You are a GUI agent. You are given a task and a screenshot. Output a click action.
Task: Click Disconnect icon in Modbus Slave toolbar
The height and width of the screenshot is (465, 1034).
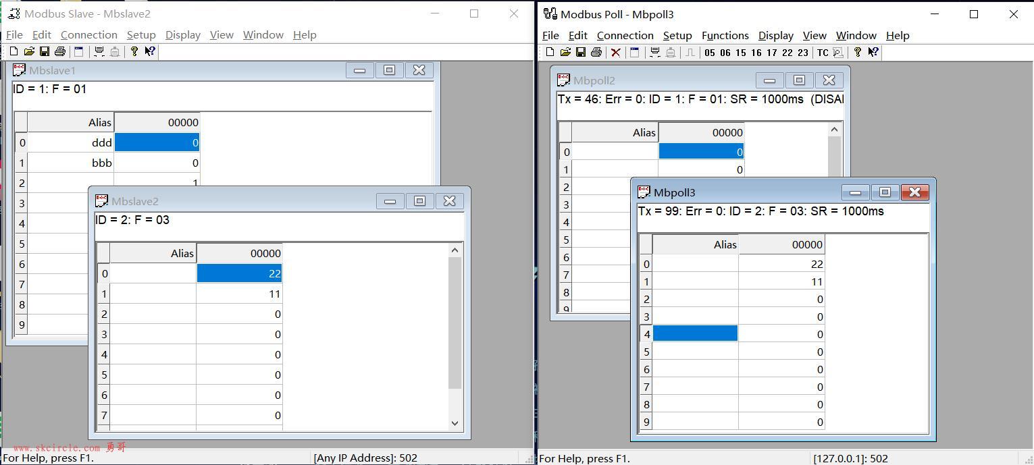[x=115, y=51]
